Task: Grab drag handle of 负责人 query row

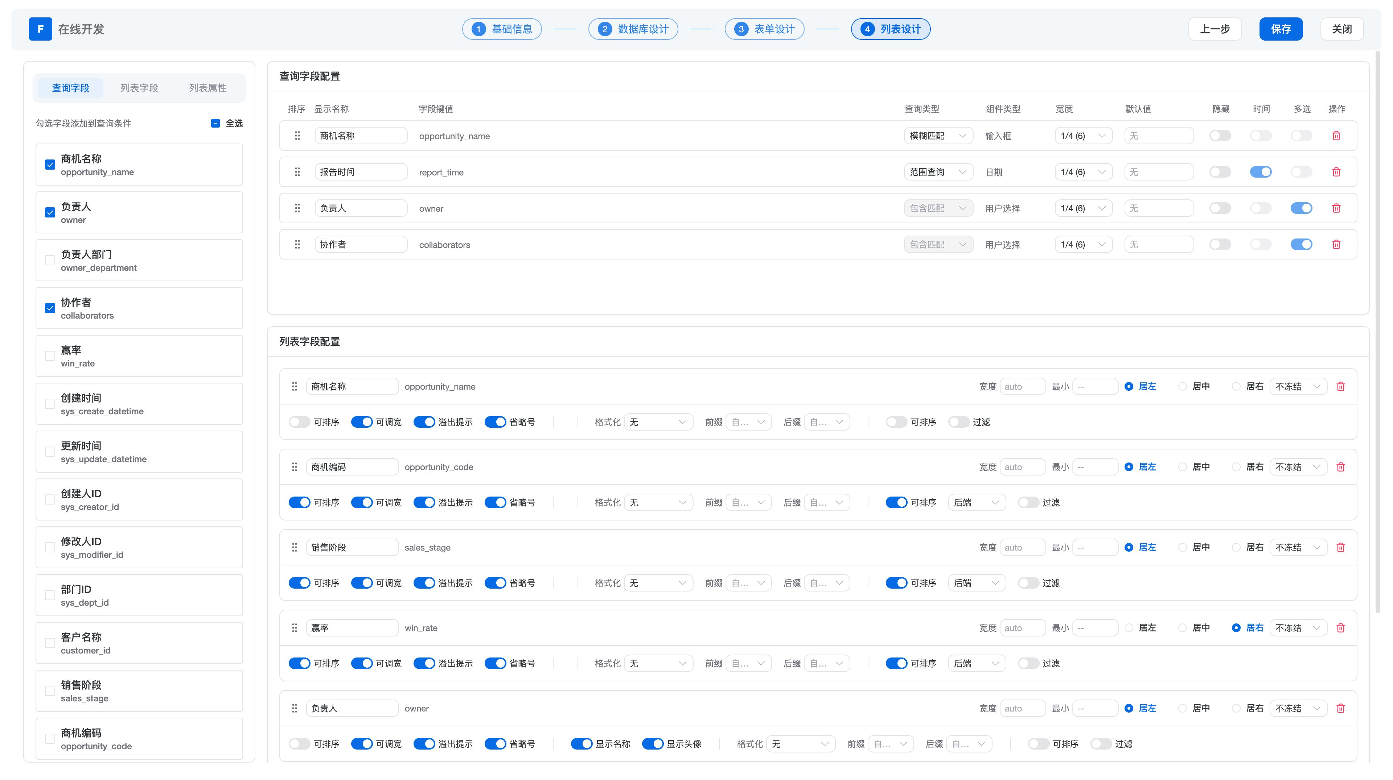Action: pos(297,208)
